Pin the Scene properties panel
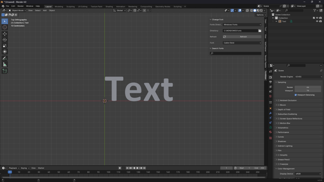This screenshot has height=182, width=324. click(321, 71)
